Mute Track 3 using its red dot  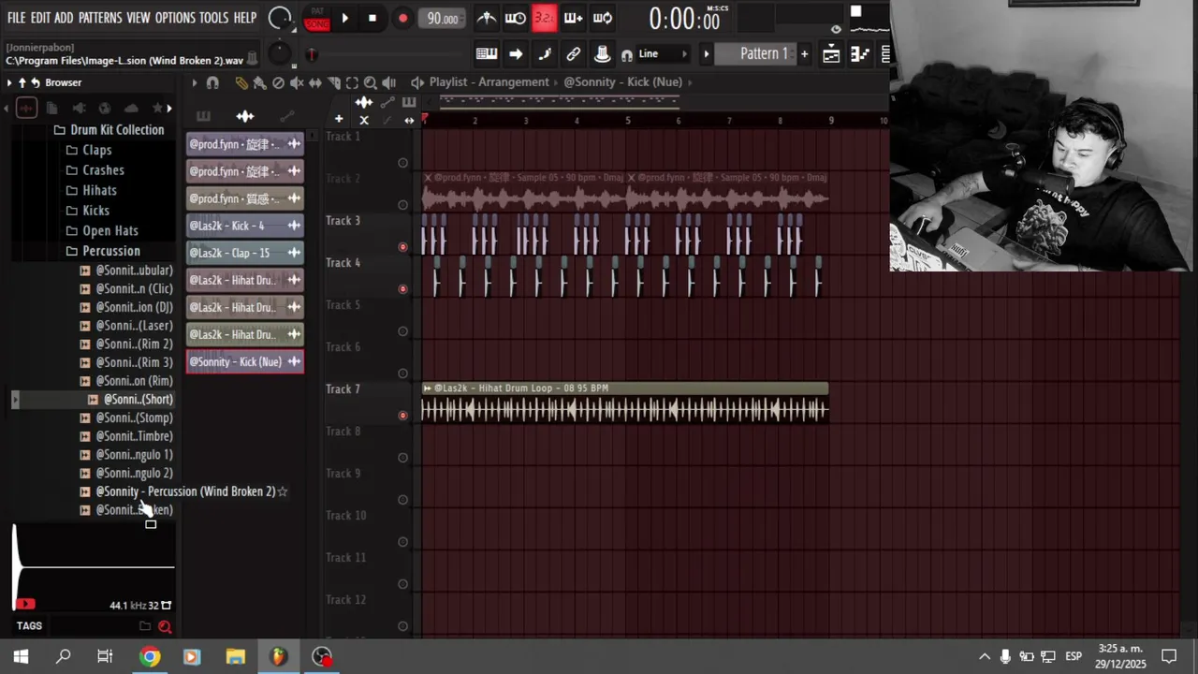coord(403,247)
